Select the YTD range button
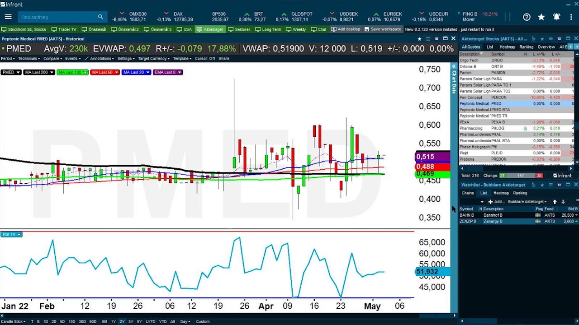The image size is (579, 325). (162, 322)
